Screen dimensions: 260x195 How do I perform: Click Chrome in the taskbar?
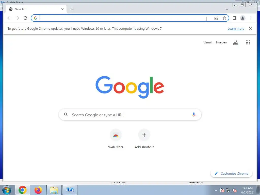pyautogui.click(x=23, y=190)
